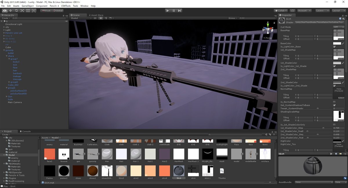Toggle scene effects image icon

click(110, 18)
